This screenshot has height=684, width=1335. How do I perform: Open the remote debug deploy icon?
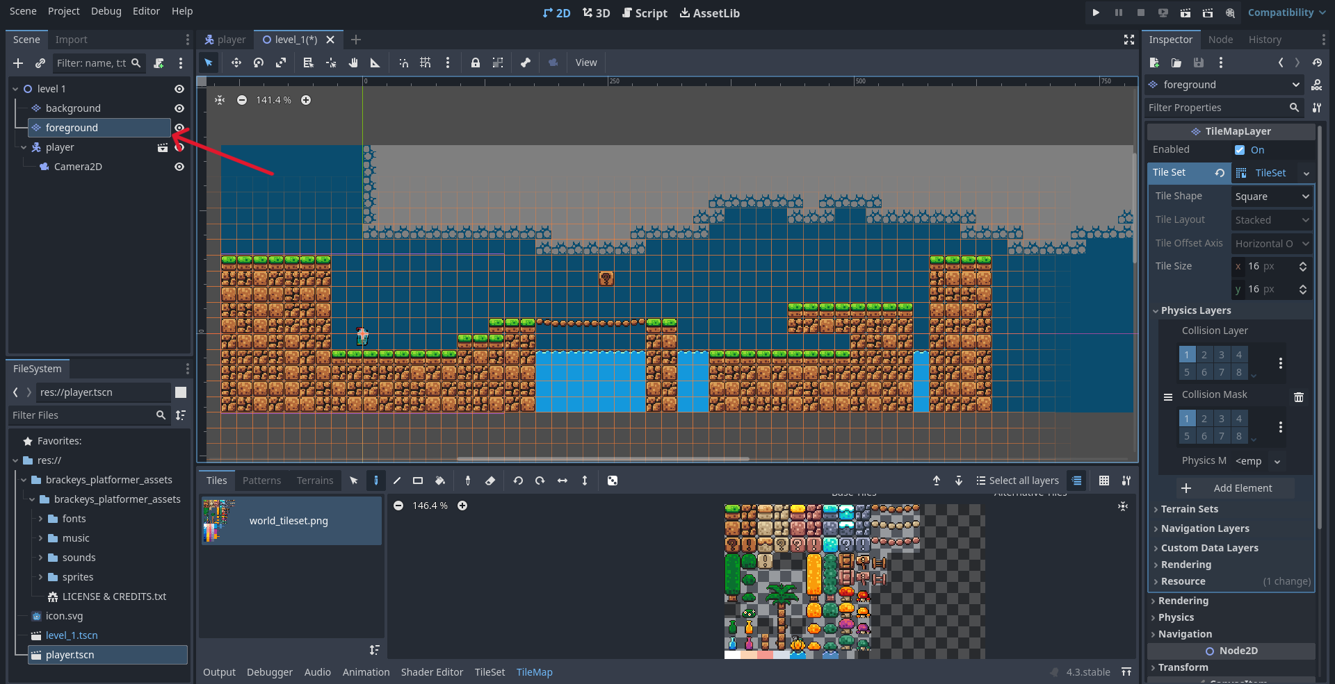(x=1163, y=12)
